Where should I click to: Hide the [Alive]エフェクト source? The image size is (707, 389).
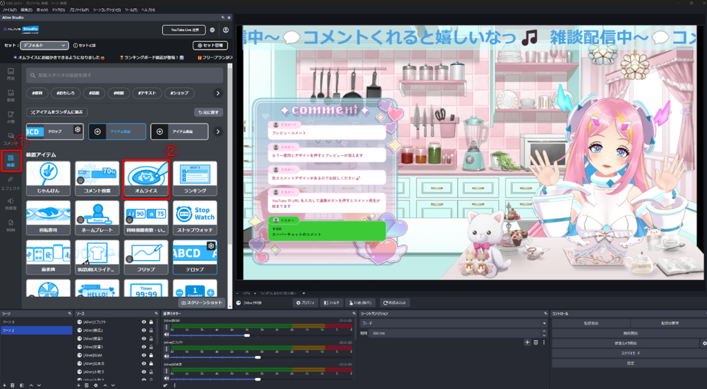143,322
